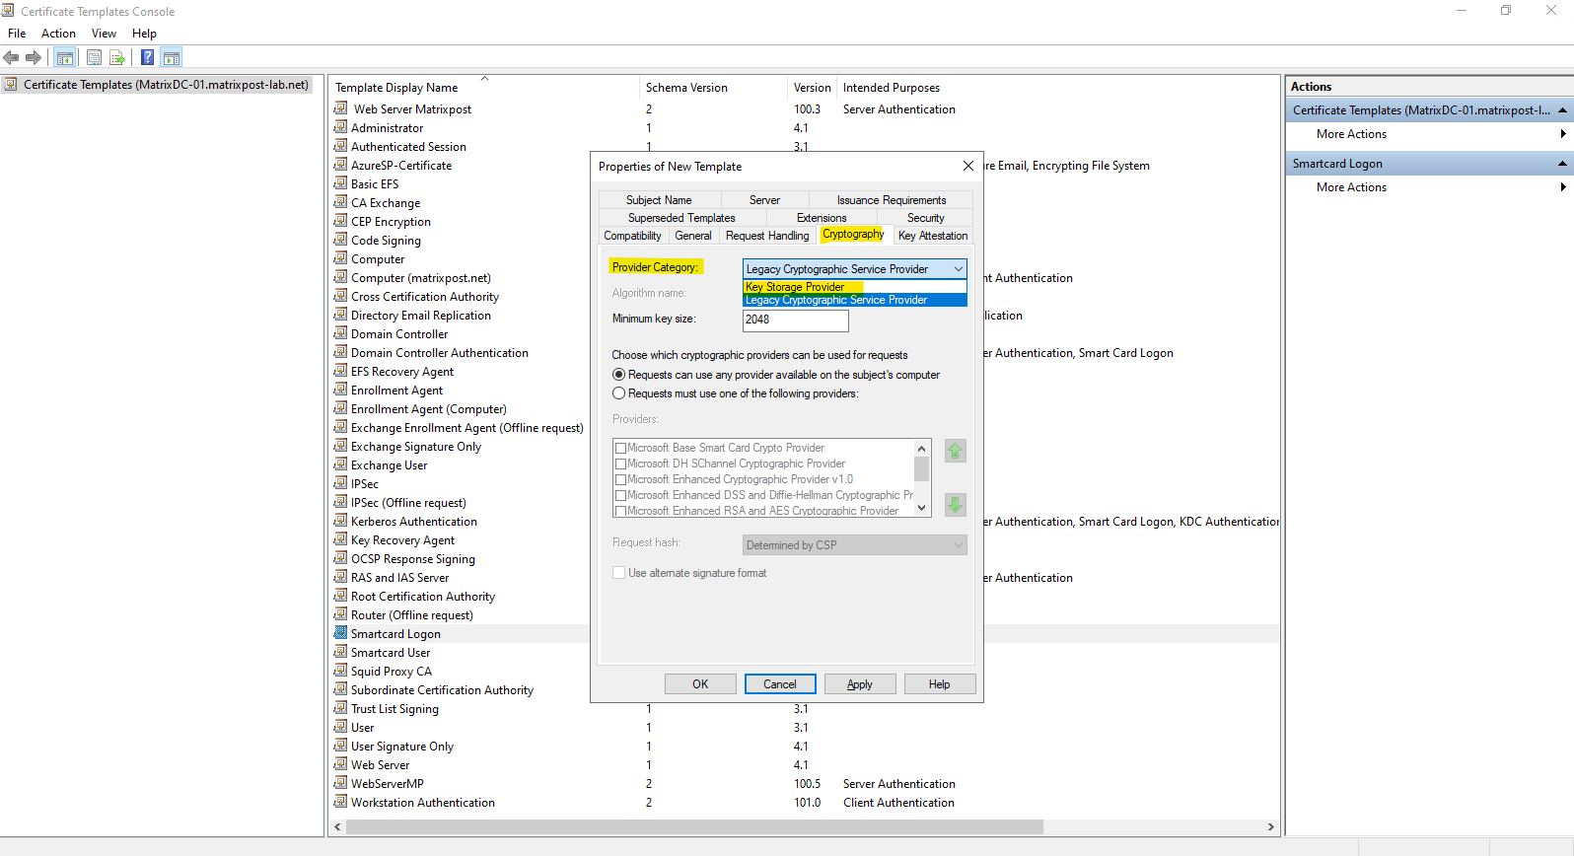Select 'Requests can use any provider available' radio
The width and height of the screenshot is (1574, 856).
(619, 375)
